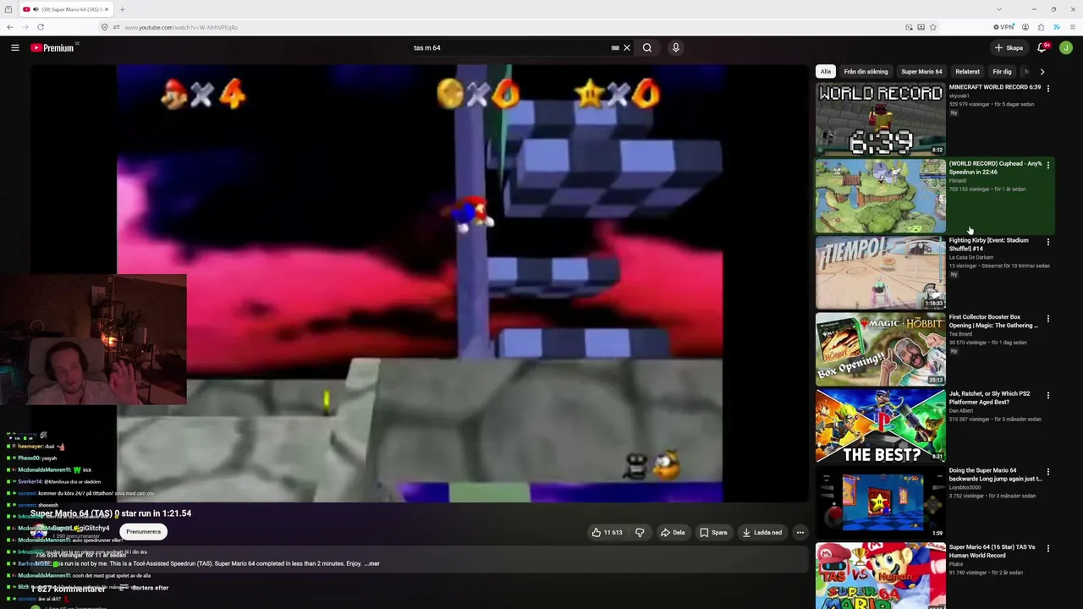The width and height of the screenshot is (1083, 609).
Task: Dislike the video with thumbs down
Action: click(x=640, y=532)
